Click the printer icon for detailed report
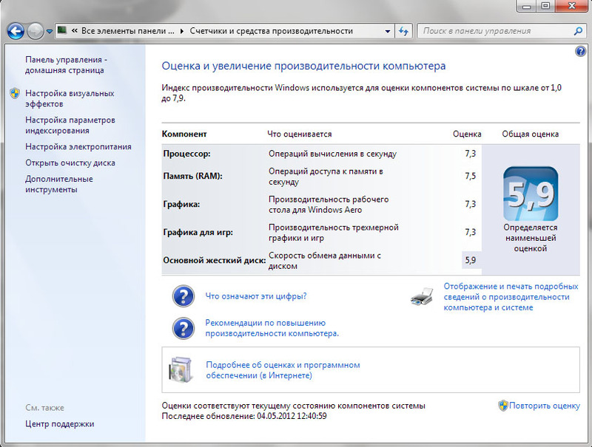Screen dimensions: 592x447 point(421,297)
